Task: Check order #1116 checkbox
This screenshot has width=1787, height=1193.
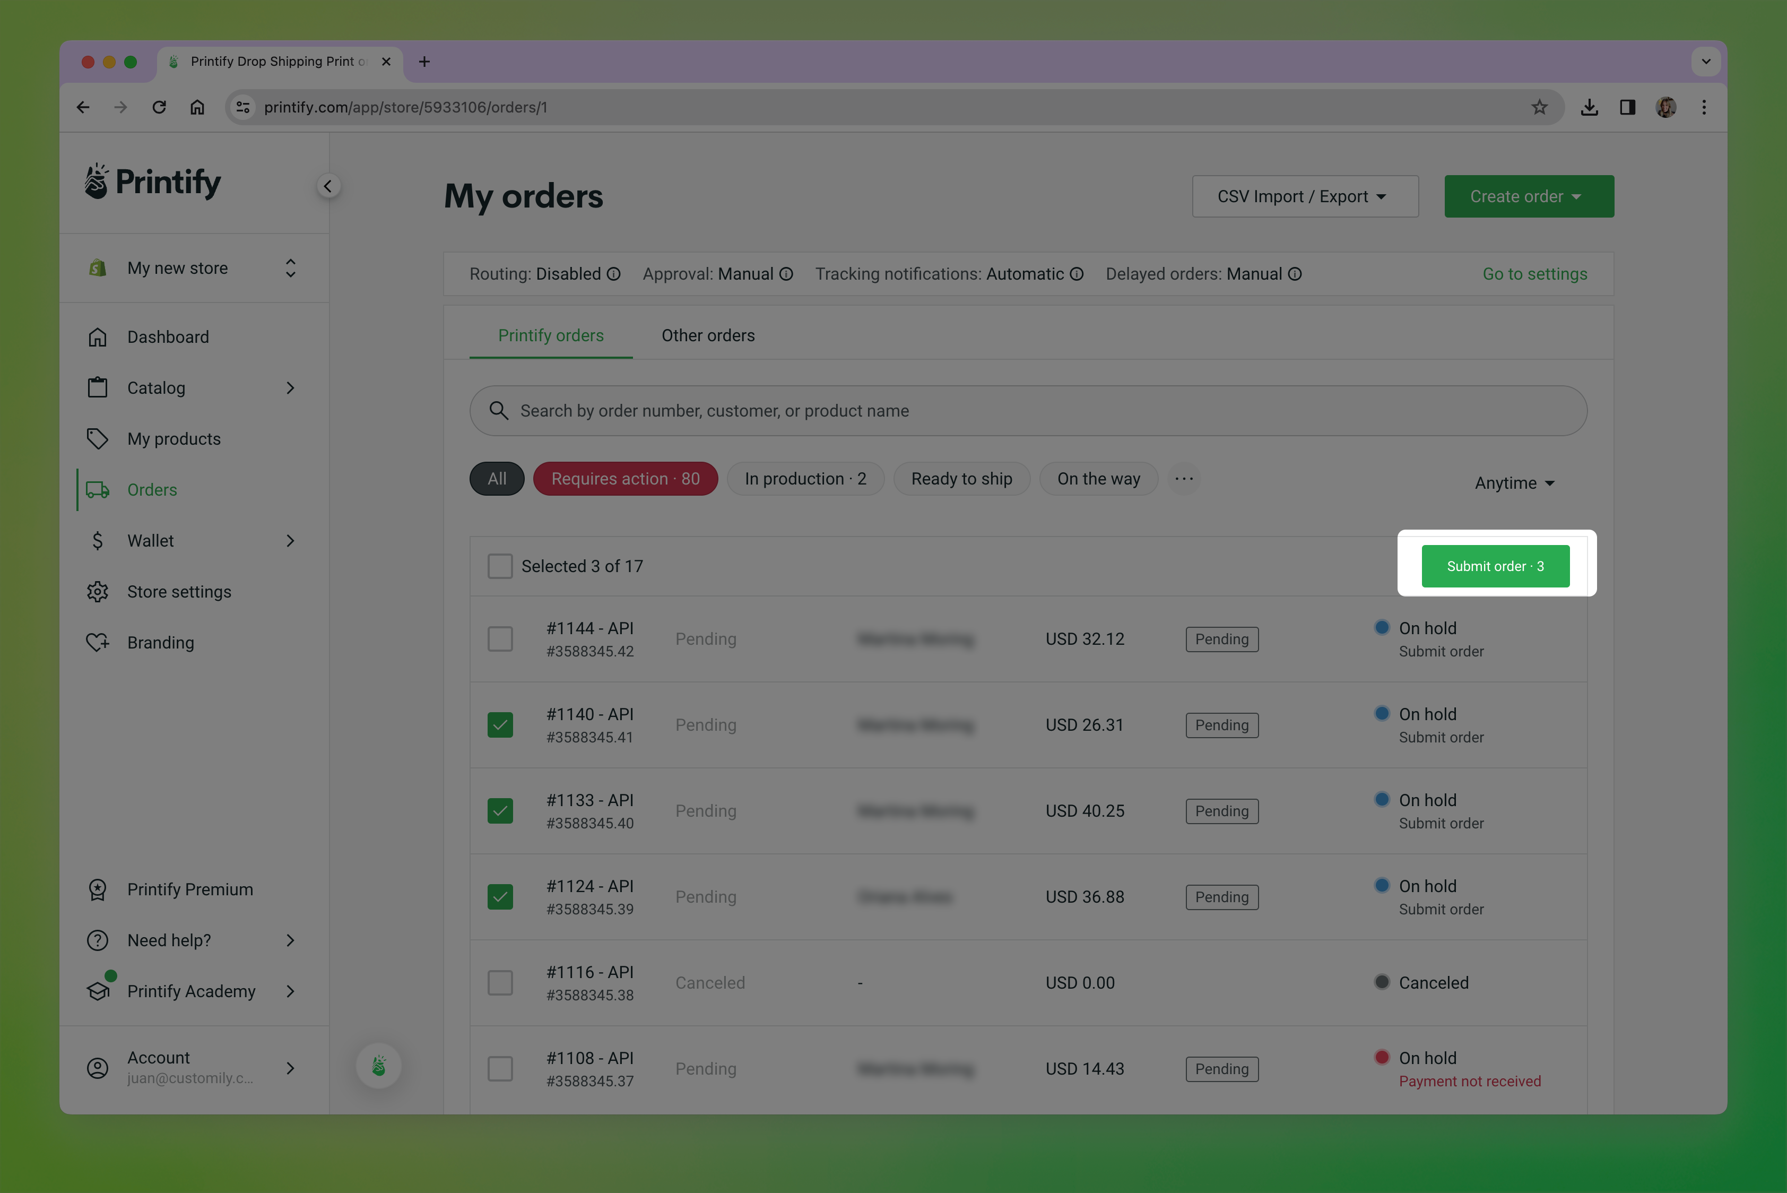Action: [500, 983]
